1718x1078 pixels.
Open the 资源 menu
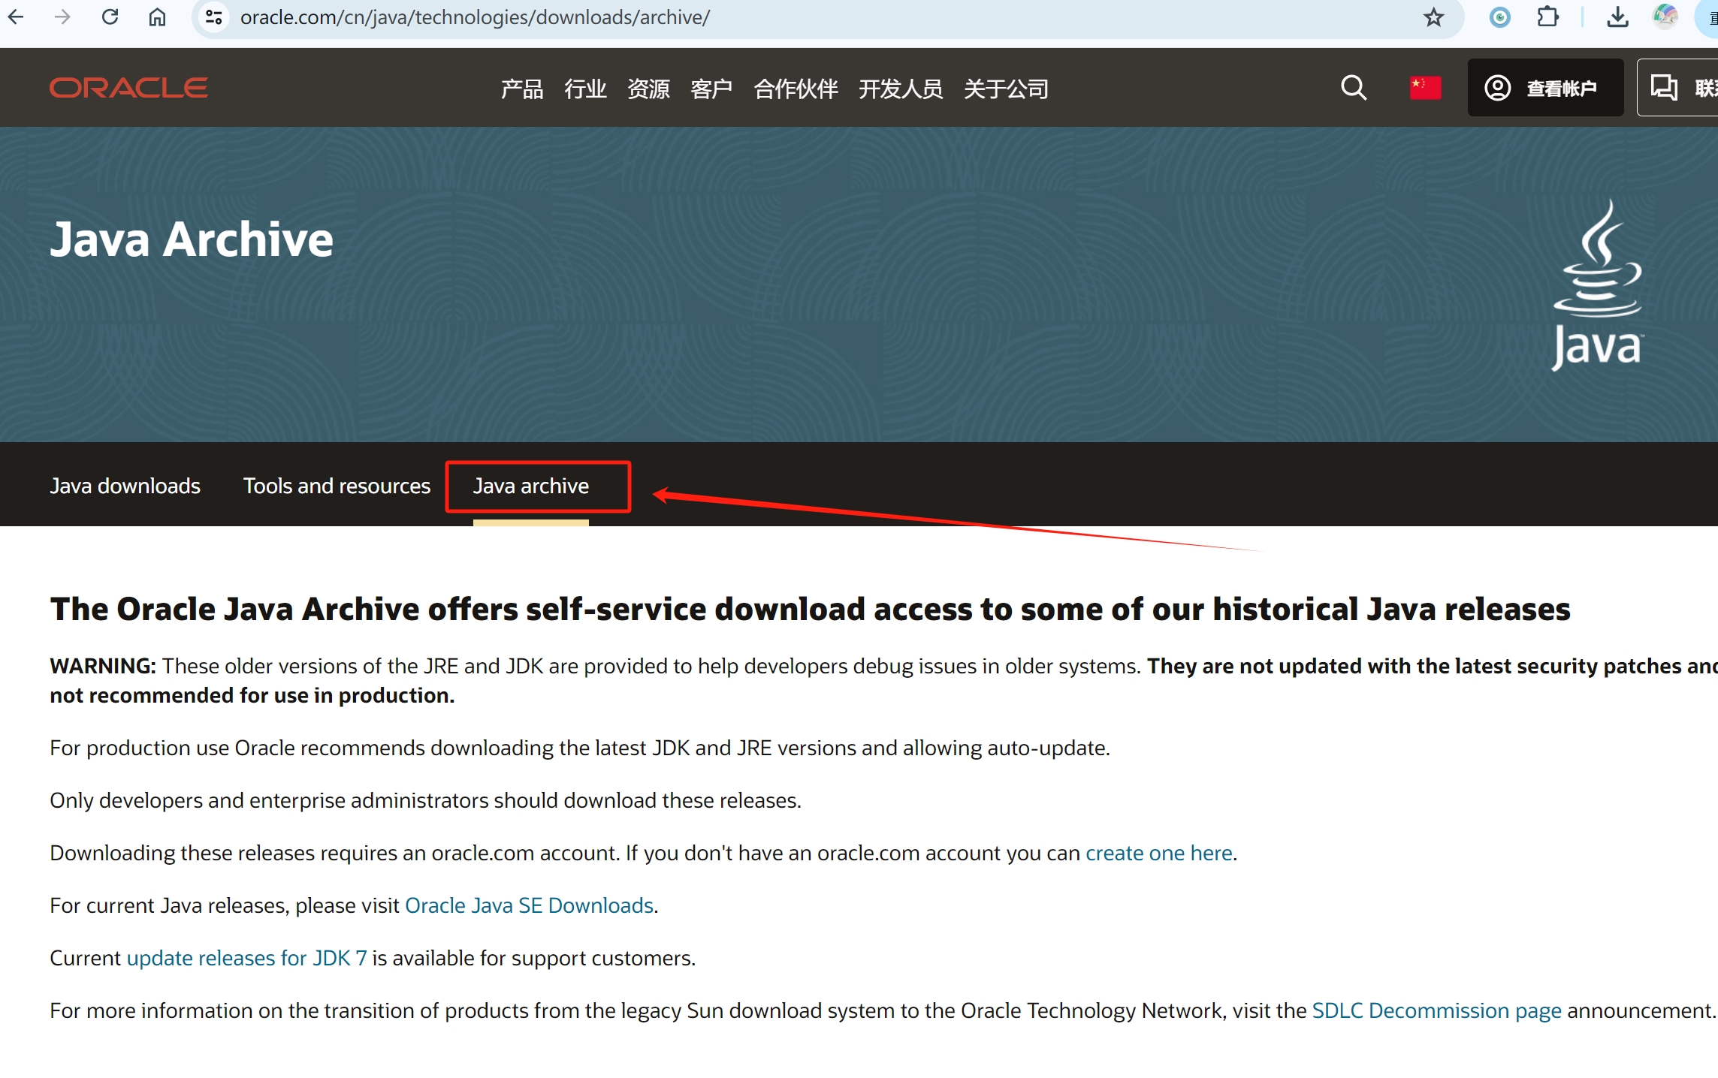[x=648, y=89]
